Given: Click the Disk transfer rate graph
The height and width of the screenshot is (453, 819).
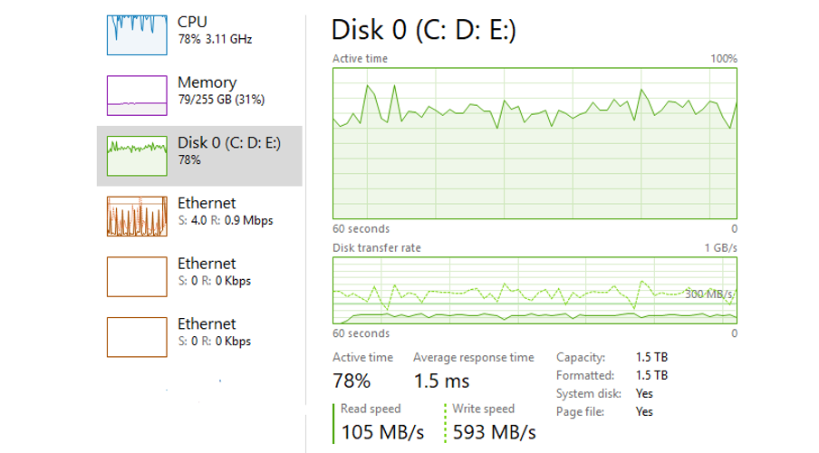Looking at the screenshot, I should tap(535, 291).
